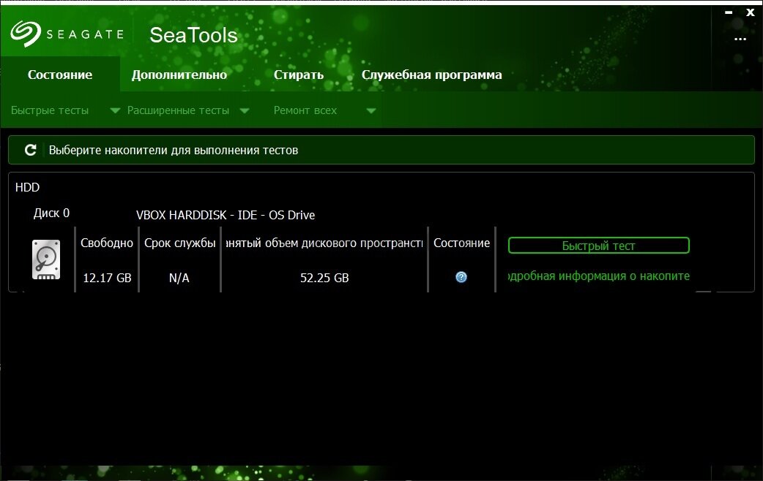This screenshot has width=763, height=481.
Task: Minimize the SeaTools window
Action: (729, 12)
